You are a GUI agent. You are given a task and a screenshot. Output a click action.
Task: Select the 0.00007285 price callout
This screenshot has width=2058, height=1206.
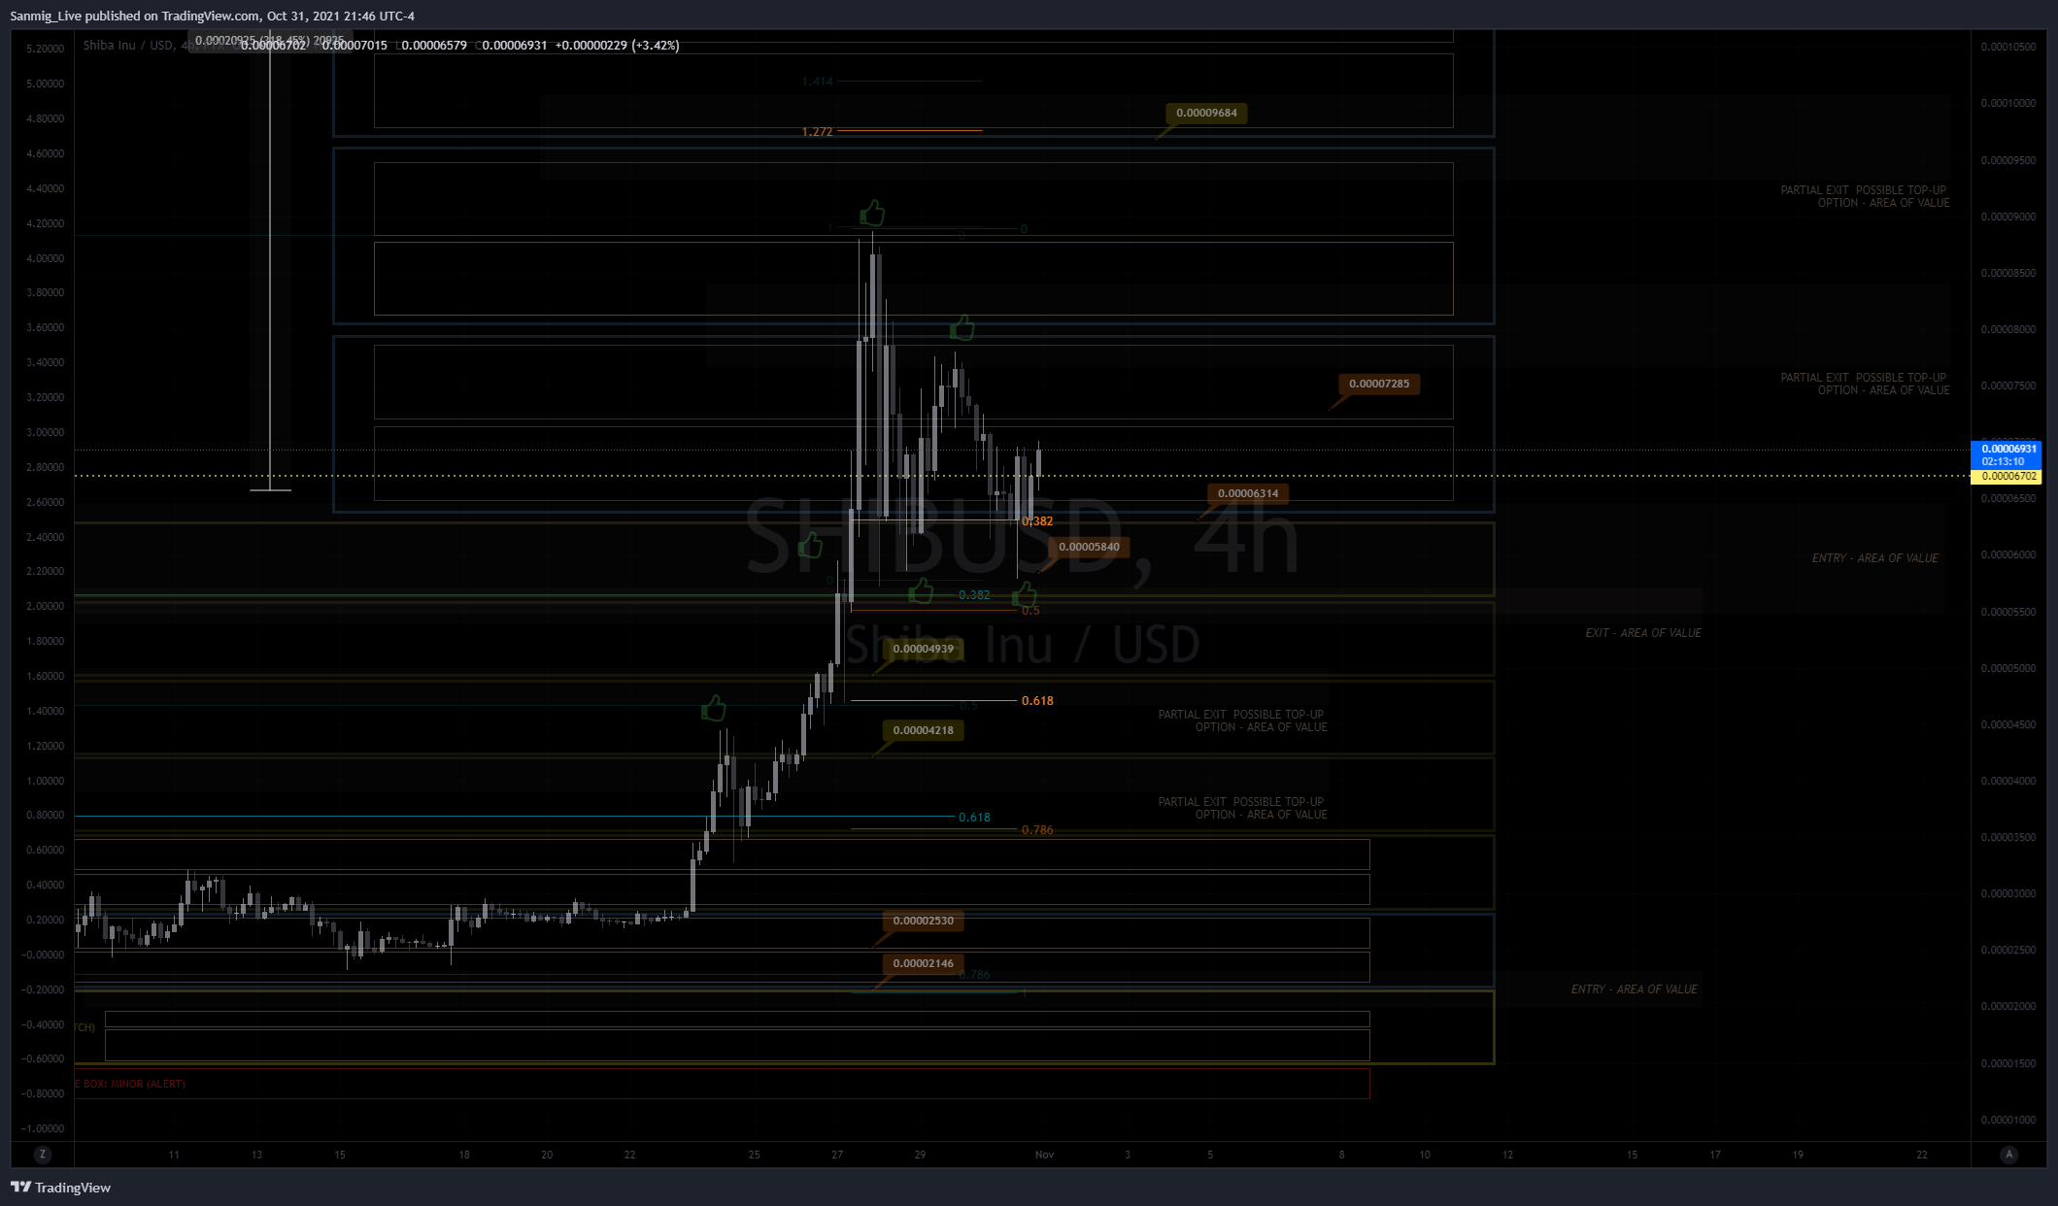click(1379, 384)
